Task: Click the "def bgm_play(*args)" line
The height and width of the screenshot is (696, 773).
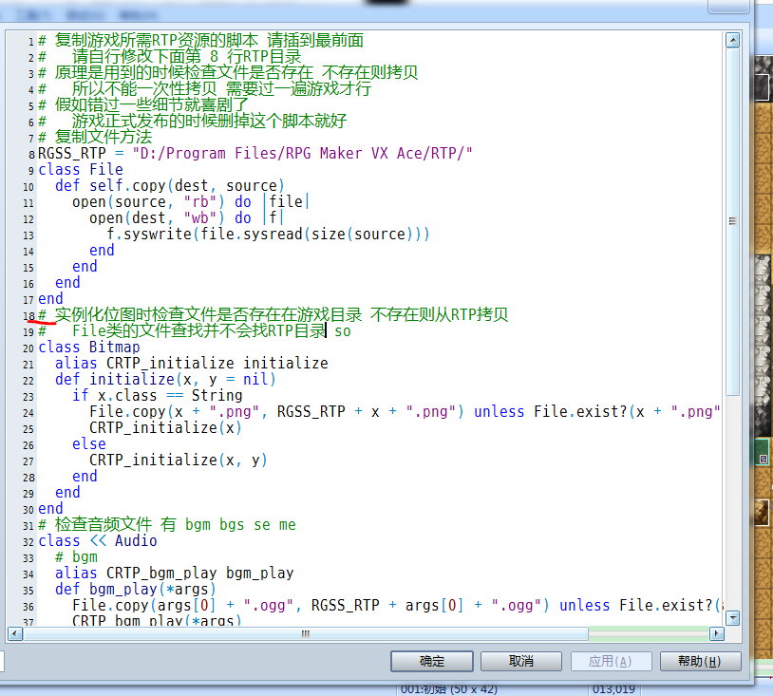Action: click(135, 590)
